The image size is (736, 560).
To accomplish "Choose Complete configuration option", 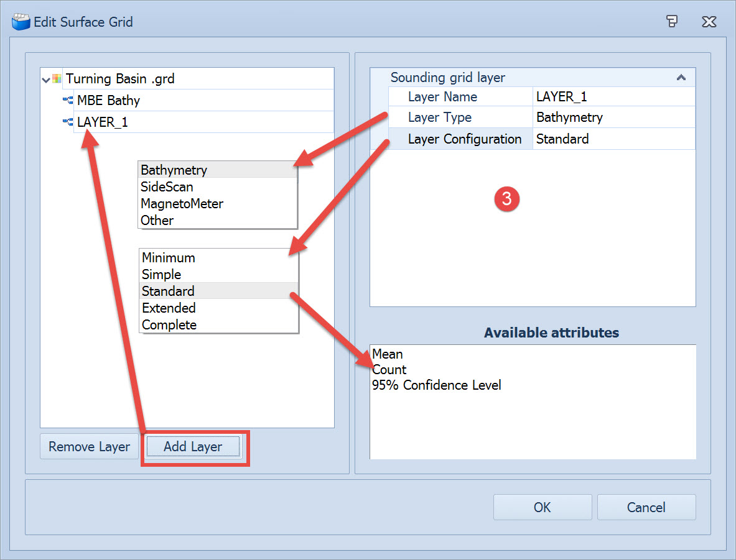I will (x=219, y=325).
